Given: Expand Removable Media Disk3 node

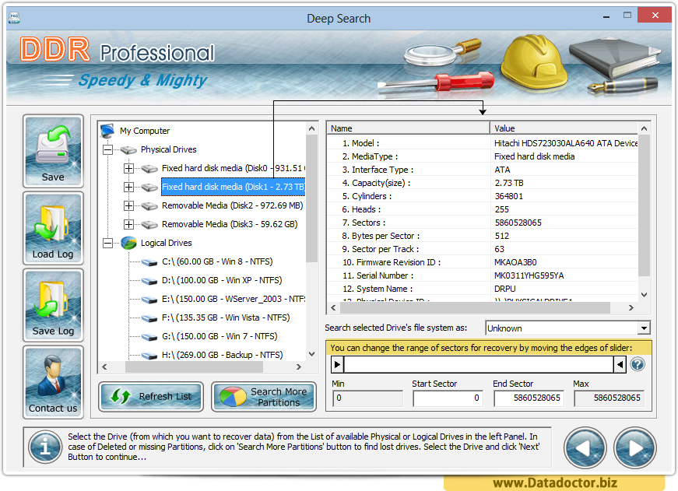Looking at the screenshot, I should point(128,224).
